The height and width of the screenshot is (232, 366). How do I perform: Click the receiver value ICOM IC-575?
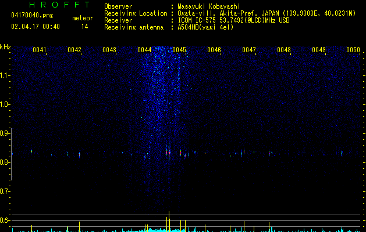click(x=233, y=20)
